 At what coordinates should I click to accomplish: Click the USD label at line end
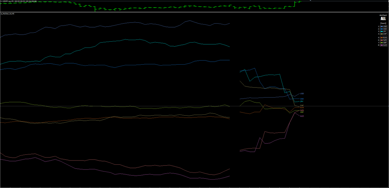tap(302, 94)
